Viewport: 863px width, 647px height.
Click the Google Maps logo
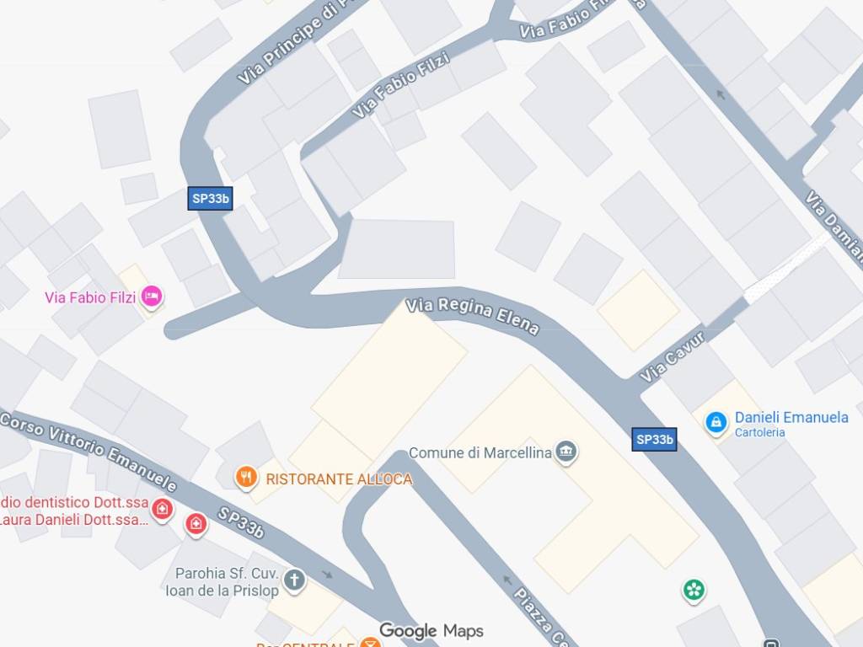point(431,630)
